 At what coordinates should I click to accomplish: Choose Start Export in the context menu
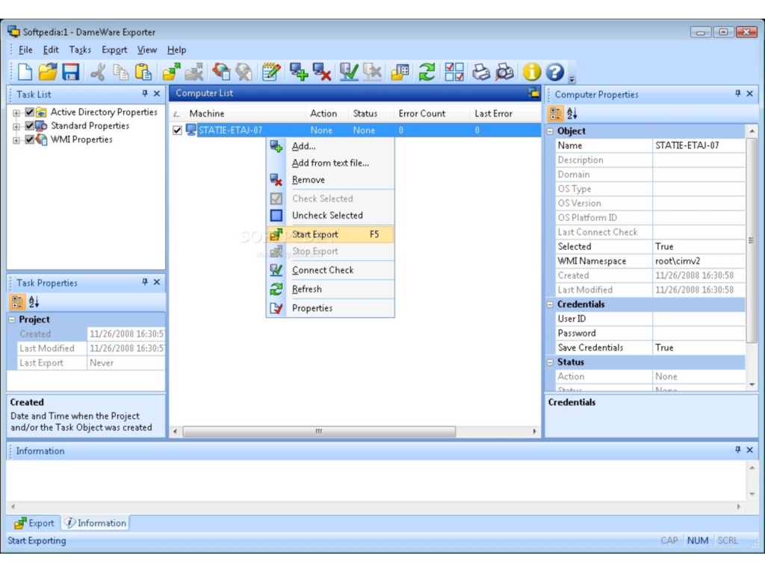point(330,234)
